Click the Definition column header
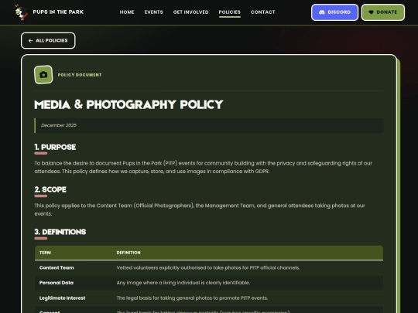 click(128, 253)
